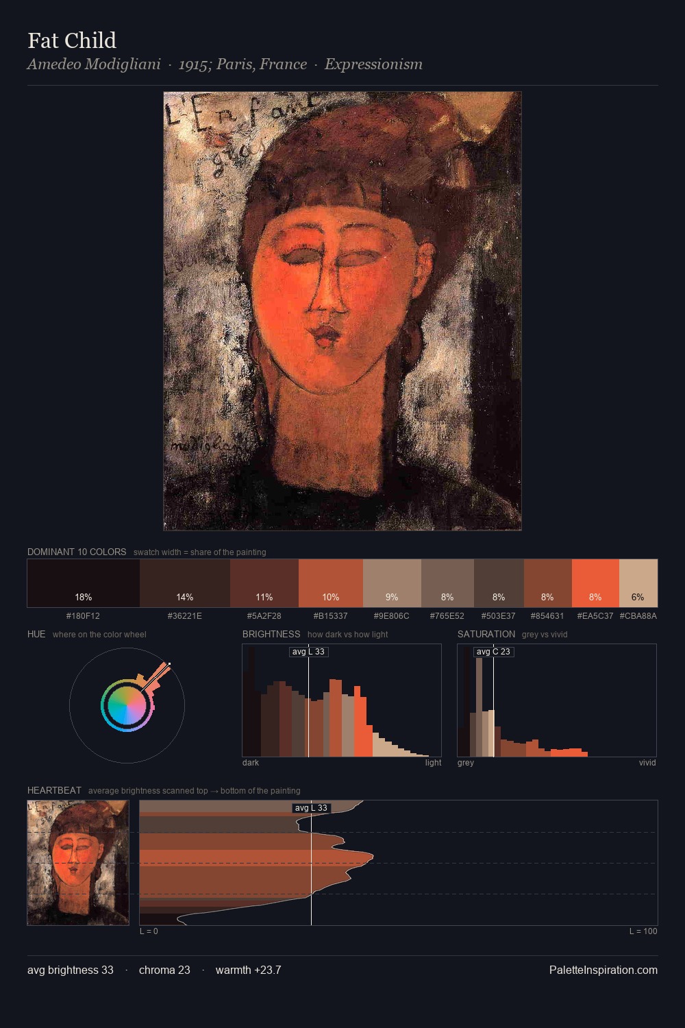Click the 'dark' axis label
685x1028 pixels.
pyautogui.click(x=251, y=763)
